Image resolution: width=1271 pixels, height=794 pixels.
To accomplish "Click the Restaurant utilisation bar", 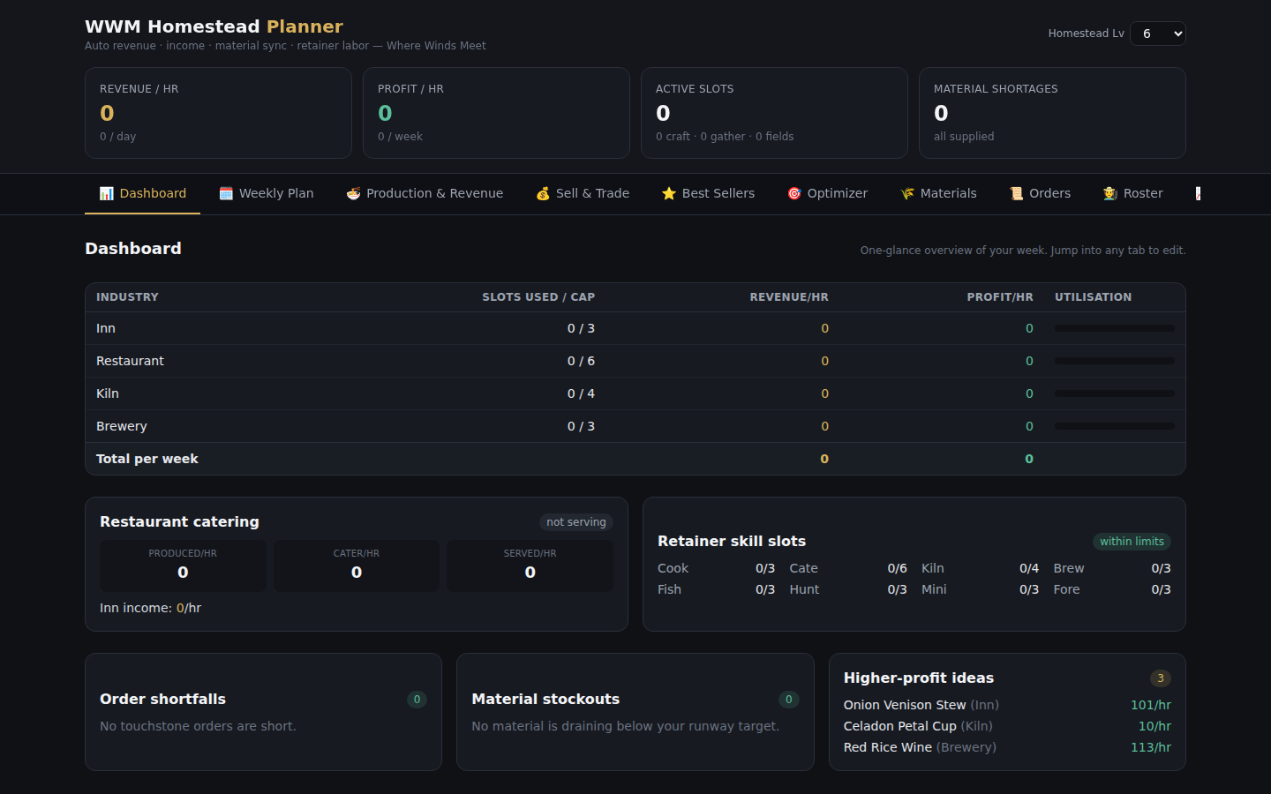I will coord(1114,361).
